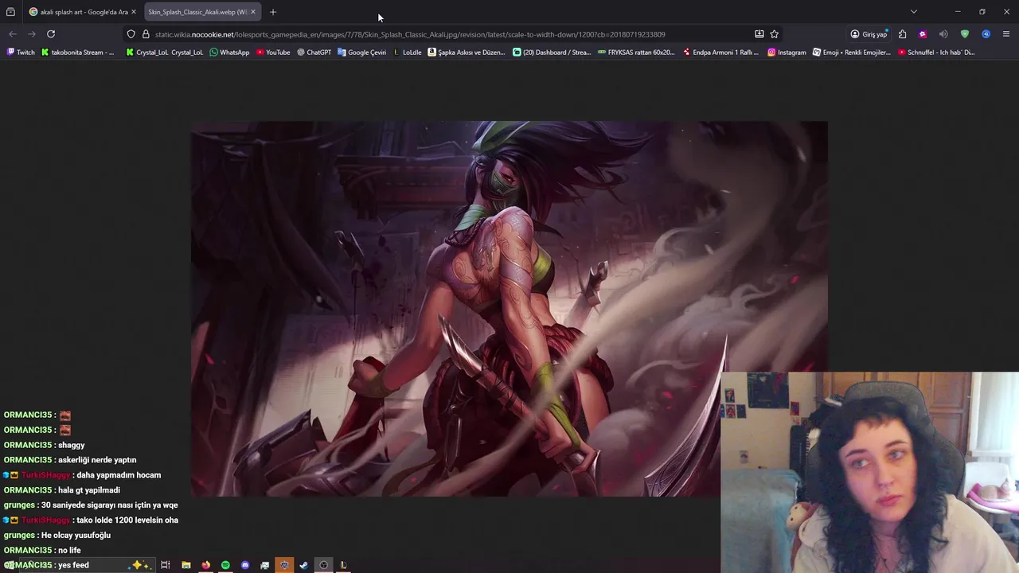The image size is (1019, 573).
Task: Open the Firefox hamburger menu
Action: [x=1006, y=34]
